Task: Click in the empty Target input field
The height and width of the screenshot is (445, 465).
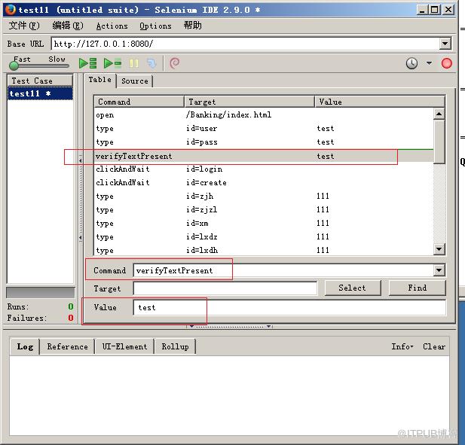Action: click(225, 288)
